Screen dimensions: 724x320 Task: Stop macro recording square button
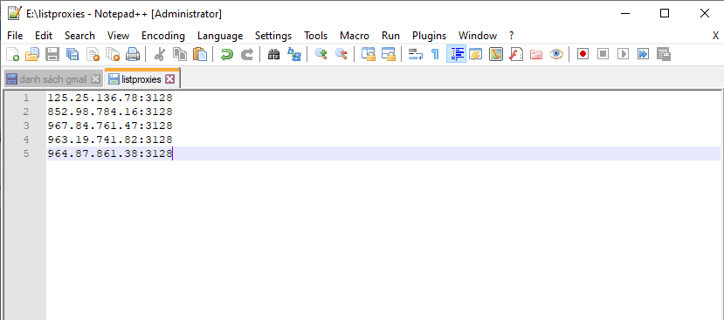coord(603,54)
